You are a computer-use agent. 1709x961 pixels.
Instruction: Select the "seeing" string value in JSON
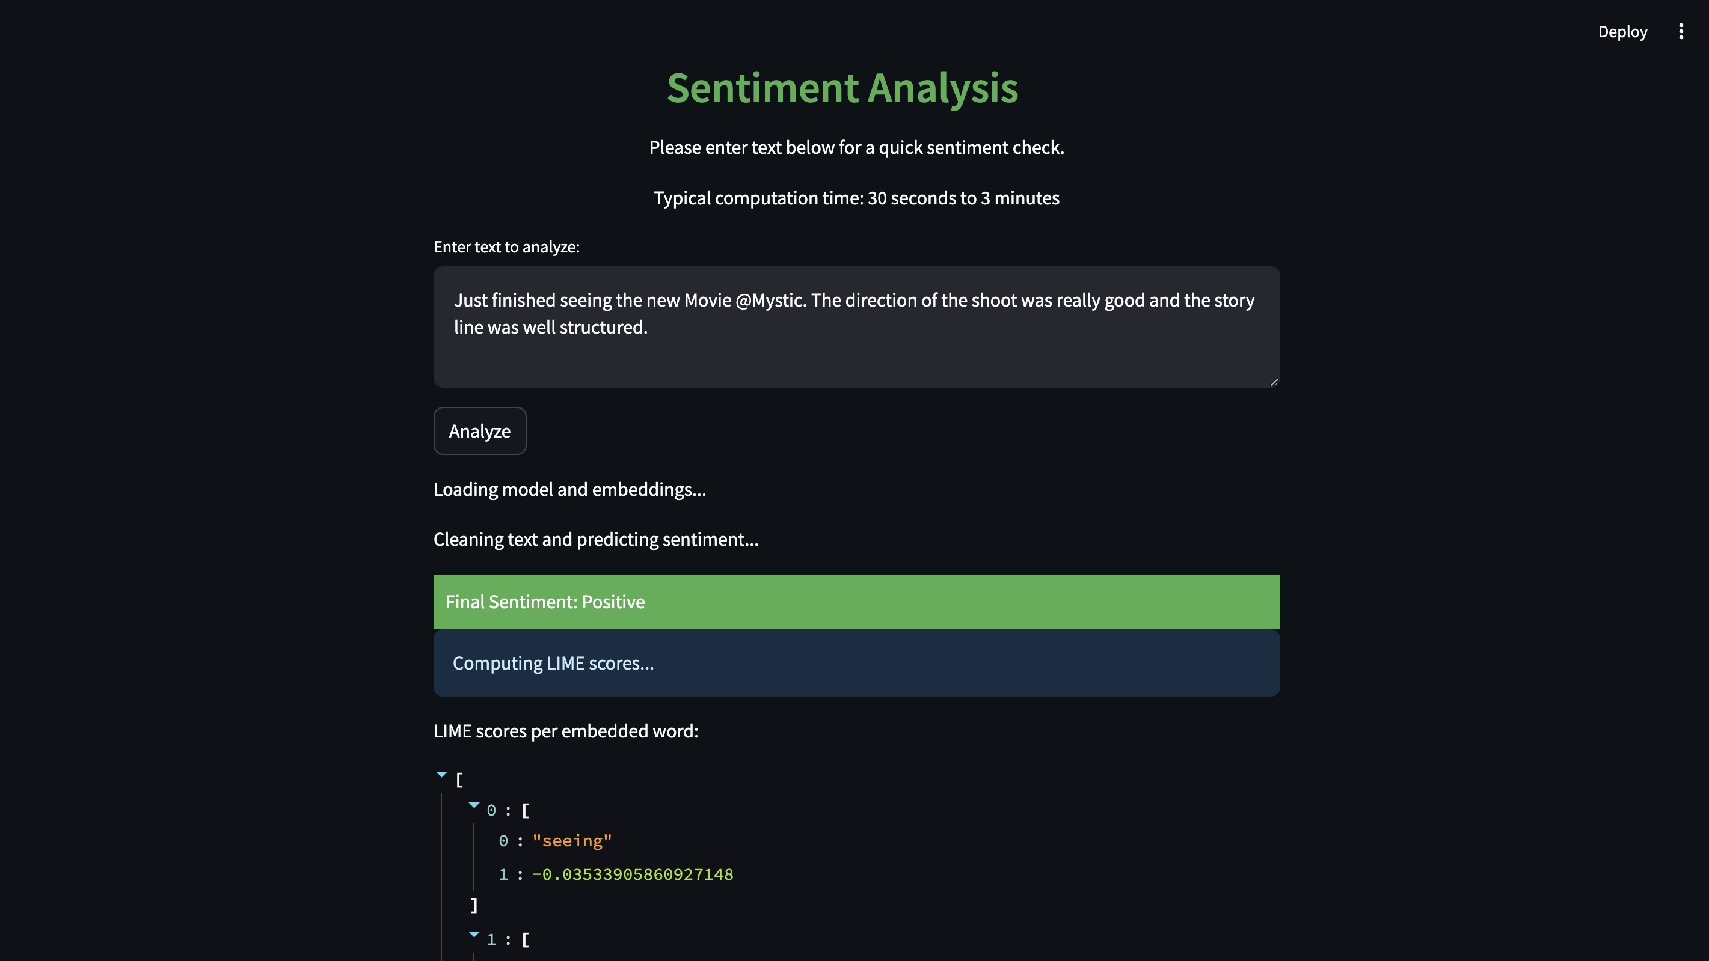[x=572, y=841]
